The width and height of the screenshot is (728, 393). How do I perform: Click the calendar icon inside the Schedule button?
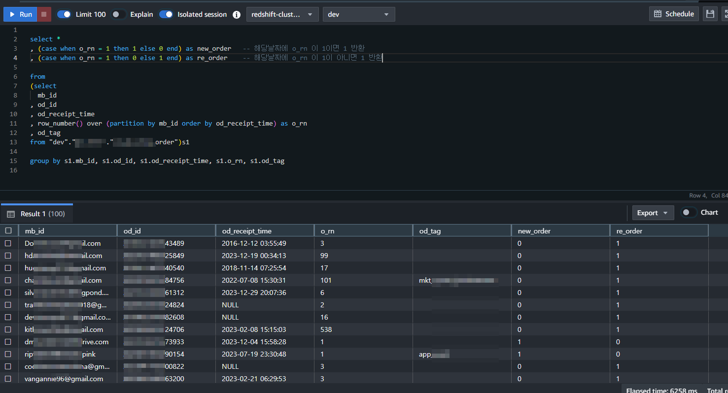[658, 14]
